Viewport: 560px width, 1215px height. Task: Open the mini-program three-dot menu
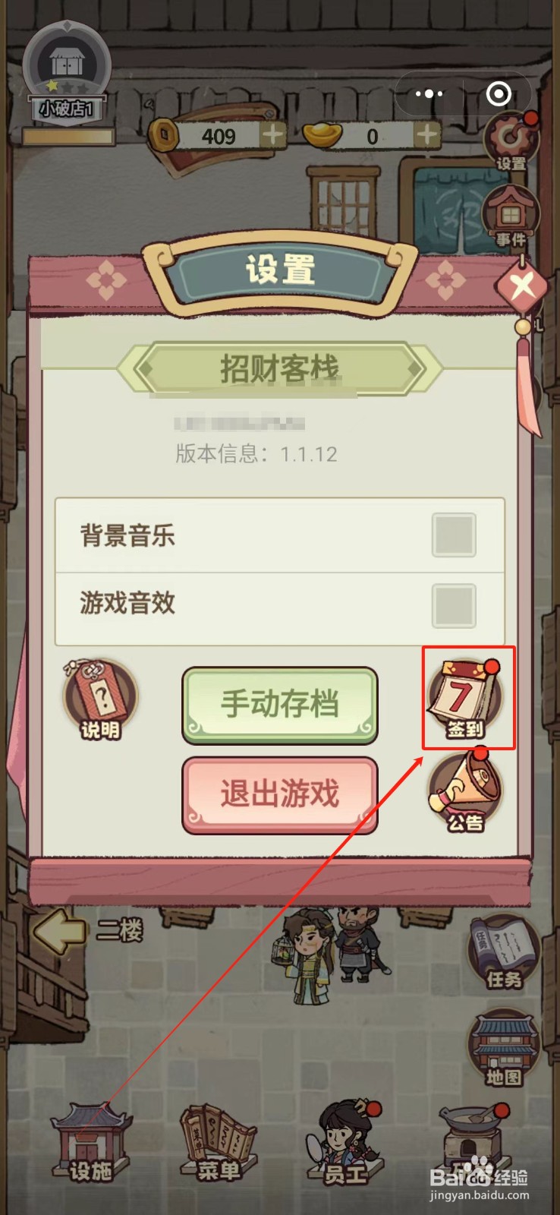pyautogui.click(x=429, y=94)
